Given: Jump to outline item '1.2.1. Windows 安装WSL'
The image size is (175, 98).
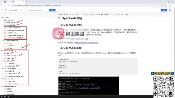Looking at the screenshot, I should click(x=13, y=28).
